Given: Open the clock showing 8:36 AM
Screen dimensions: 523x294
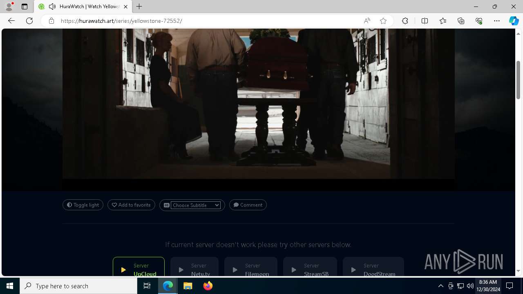Looking at the screenshot, I should coord(488,286).
